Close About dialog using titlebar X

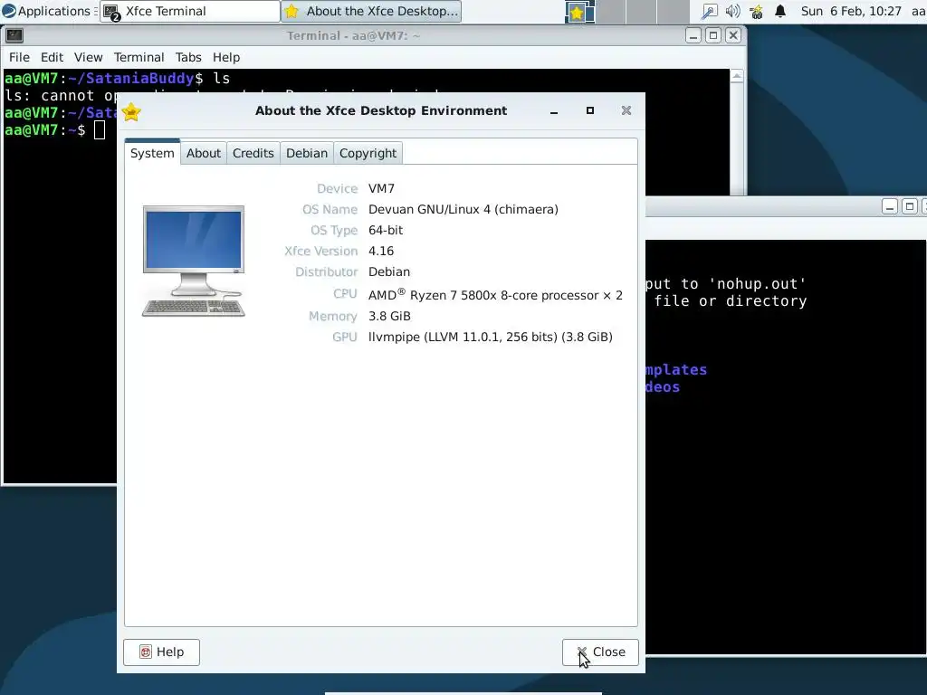[x=626, y=110]
